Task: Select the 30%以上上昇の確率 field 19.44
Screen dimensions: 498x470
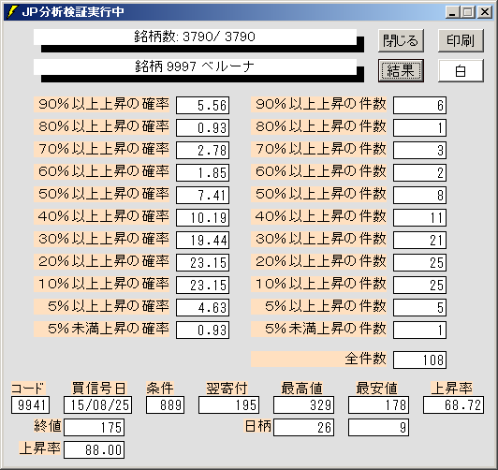Action: (x=202, y=240)
